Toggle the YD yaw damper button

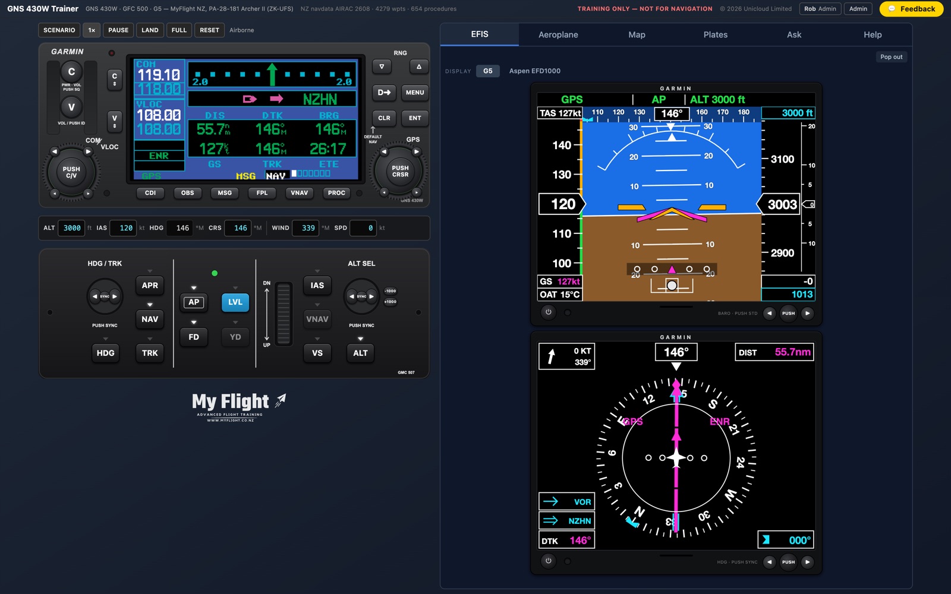(x=235, y=337)
